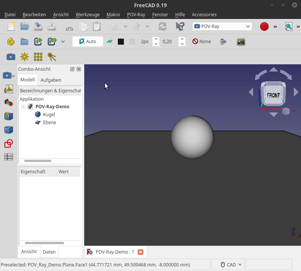Click the cut scissors icon
The width and height of the screenshot is (301, 271).
69,26
